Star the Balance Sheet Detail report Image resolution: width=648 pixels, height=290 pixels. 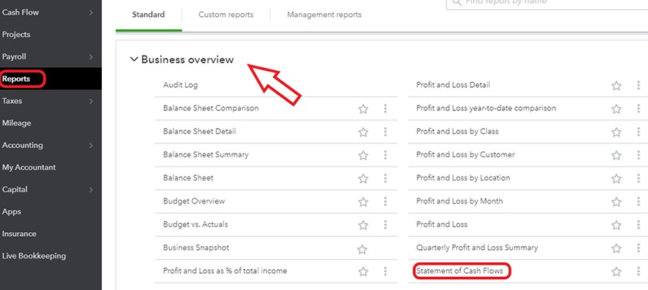pos(363,132)
